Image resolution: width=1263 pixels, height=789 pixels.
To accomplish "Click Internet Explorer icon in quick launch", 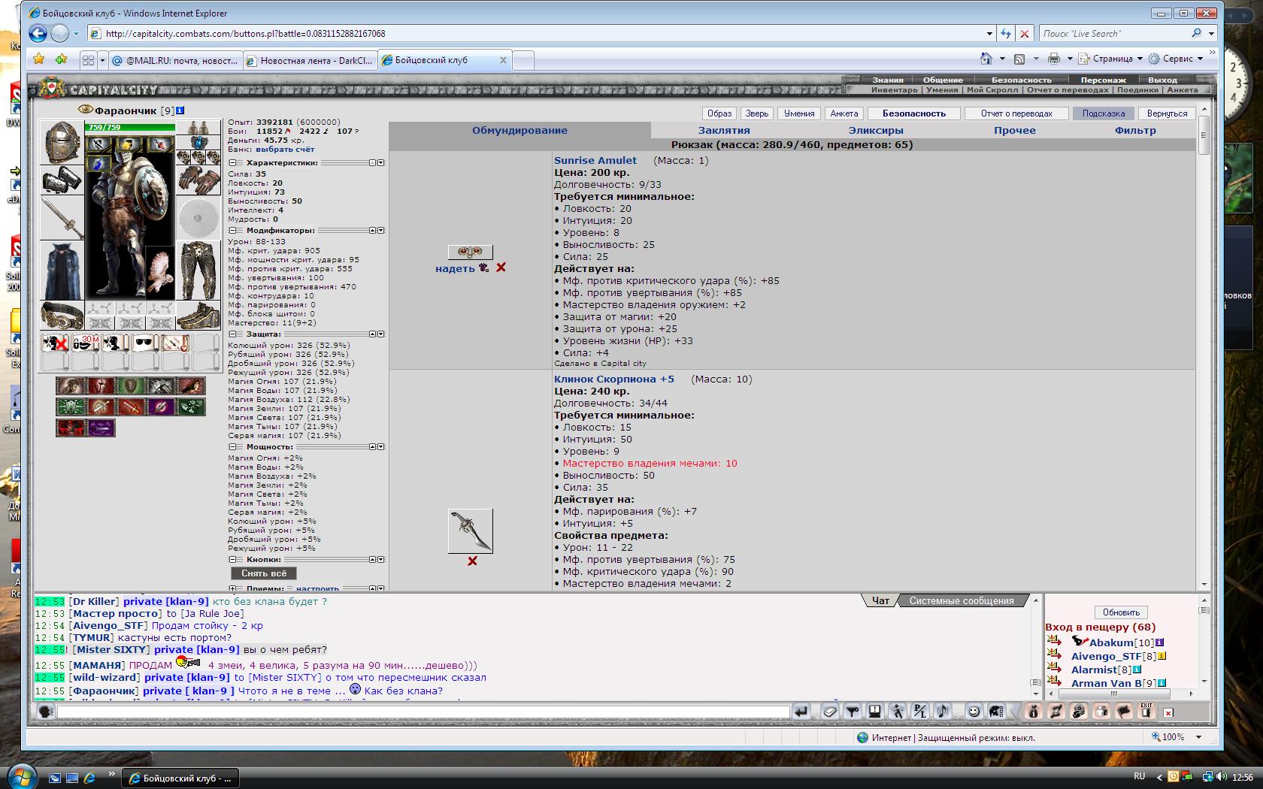I will click(x=89, y=778).
